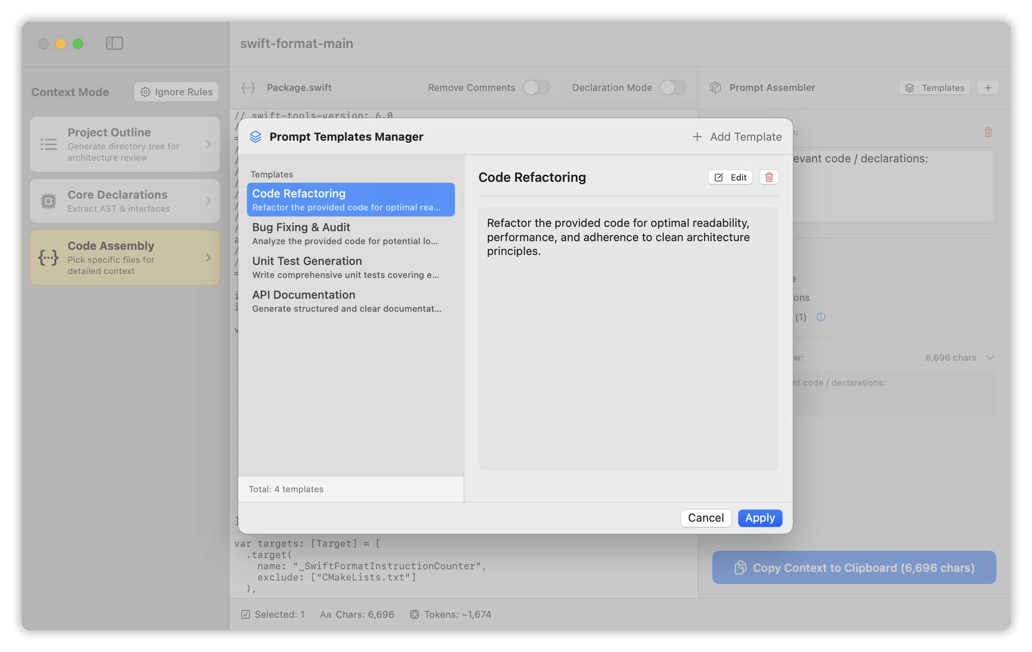This screenshot has height=652, width=1032.
Task: Click the 'var targets: [Target] = [' code line
Action: click(308, 543)
